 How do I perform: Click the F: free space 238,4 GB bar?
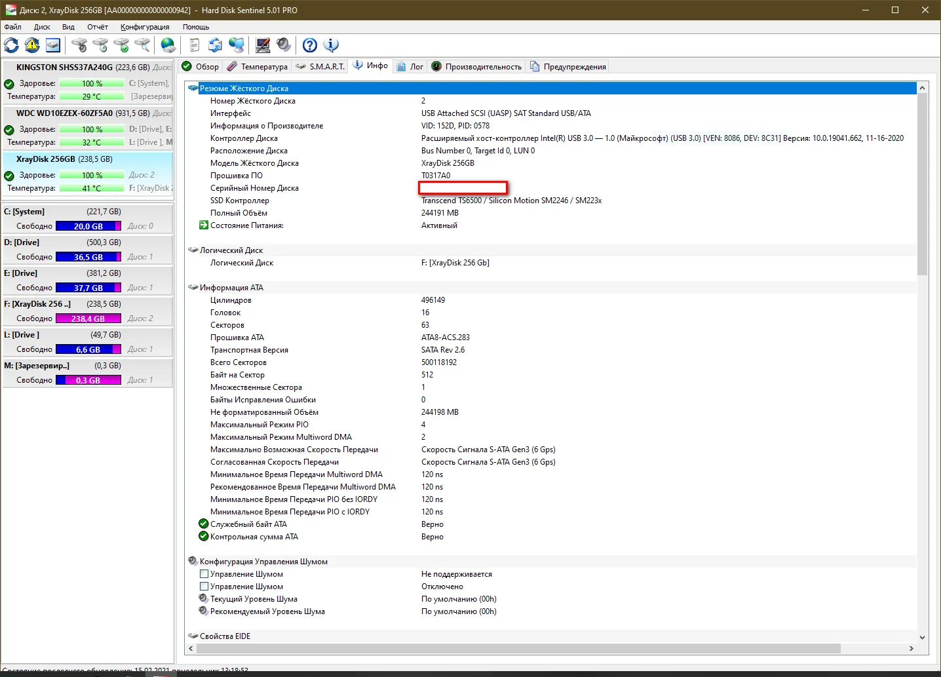[x=88, y=319]
